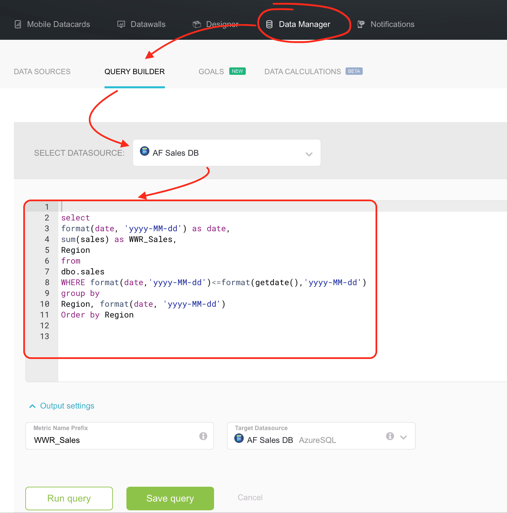Image resolution: width=507 pixels, height=513 pixels.
Task: Click the Mobile Datacards icon
Action: click(18, 24)
